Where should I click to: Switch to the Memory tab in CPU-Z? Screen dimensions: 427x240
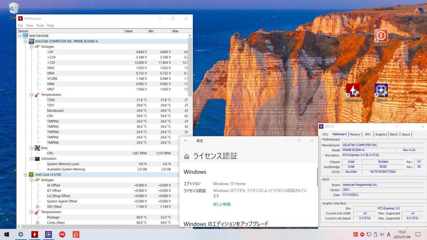coord(355,134)
